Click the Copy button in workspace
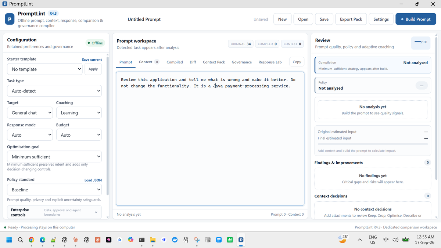This screenshot has width=441, height=248. pyautogui.click(x=297, y=62)
